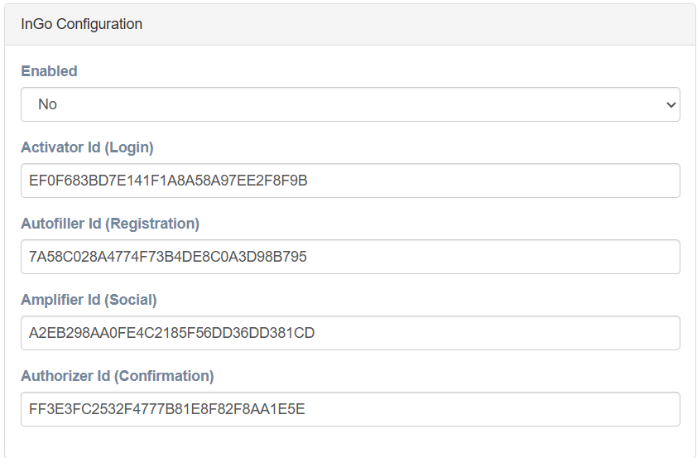
Task: Click the Amplifier Id (Social) label
Action: (89, 300)
